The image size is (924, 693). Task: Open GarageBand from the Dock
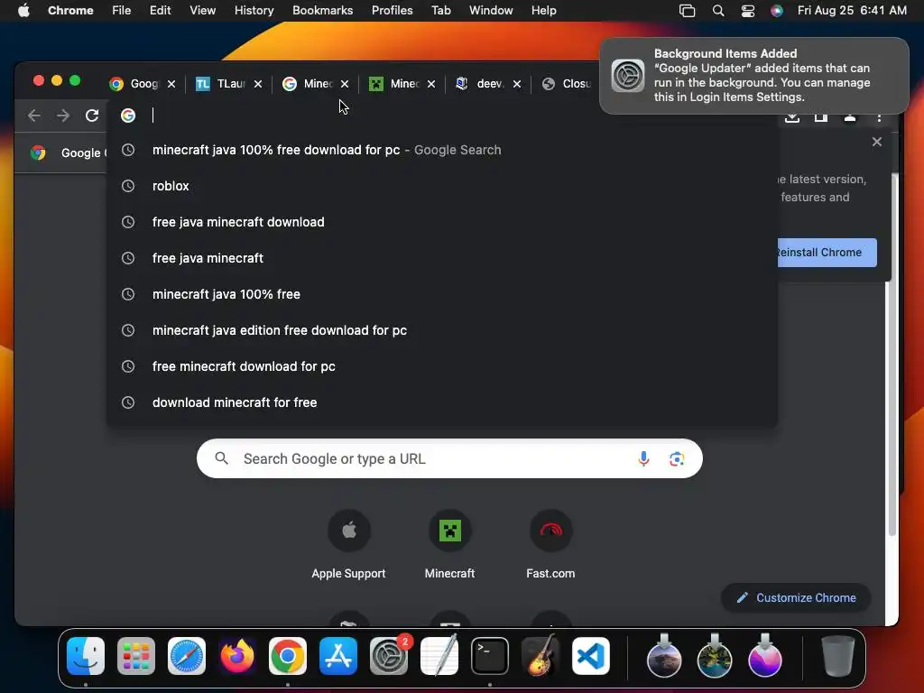(x=541, y=656)
